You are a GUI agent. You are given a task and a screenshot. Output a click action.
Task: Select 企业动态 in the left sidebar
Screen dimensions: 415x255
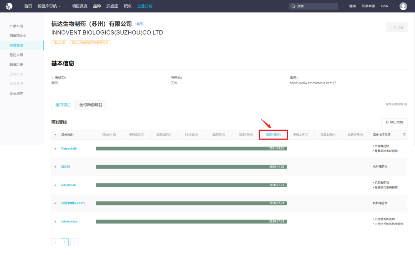click(16, 93)
